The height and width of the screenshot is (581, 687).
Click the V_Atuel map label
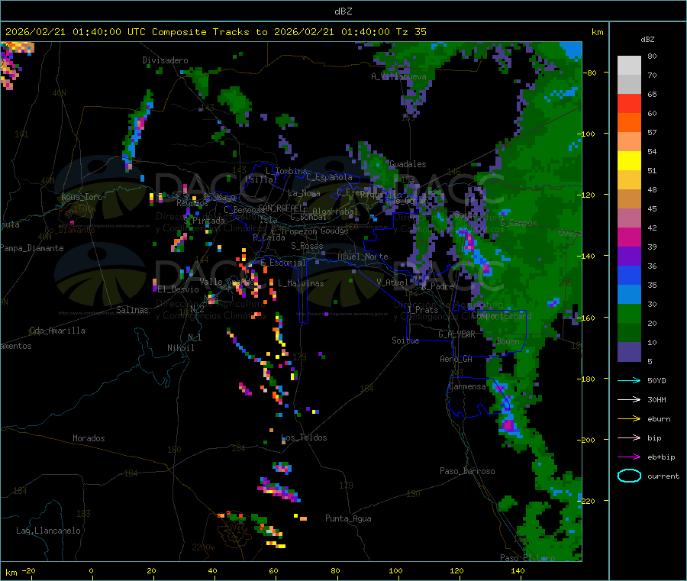click(x=392, y=282)
